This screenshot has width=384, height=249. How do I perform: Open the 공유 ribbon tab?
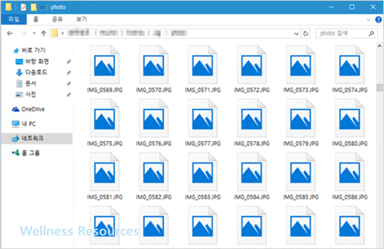57,19
